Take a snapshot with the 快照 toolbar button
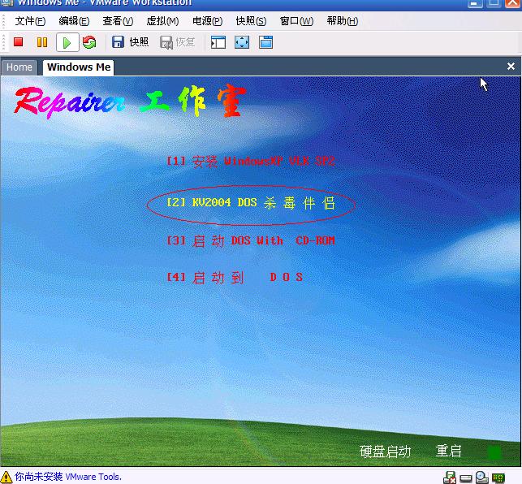Viewport: 522px width, 484px height. [x=130, y=42]
